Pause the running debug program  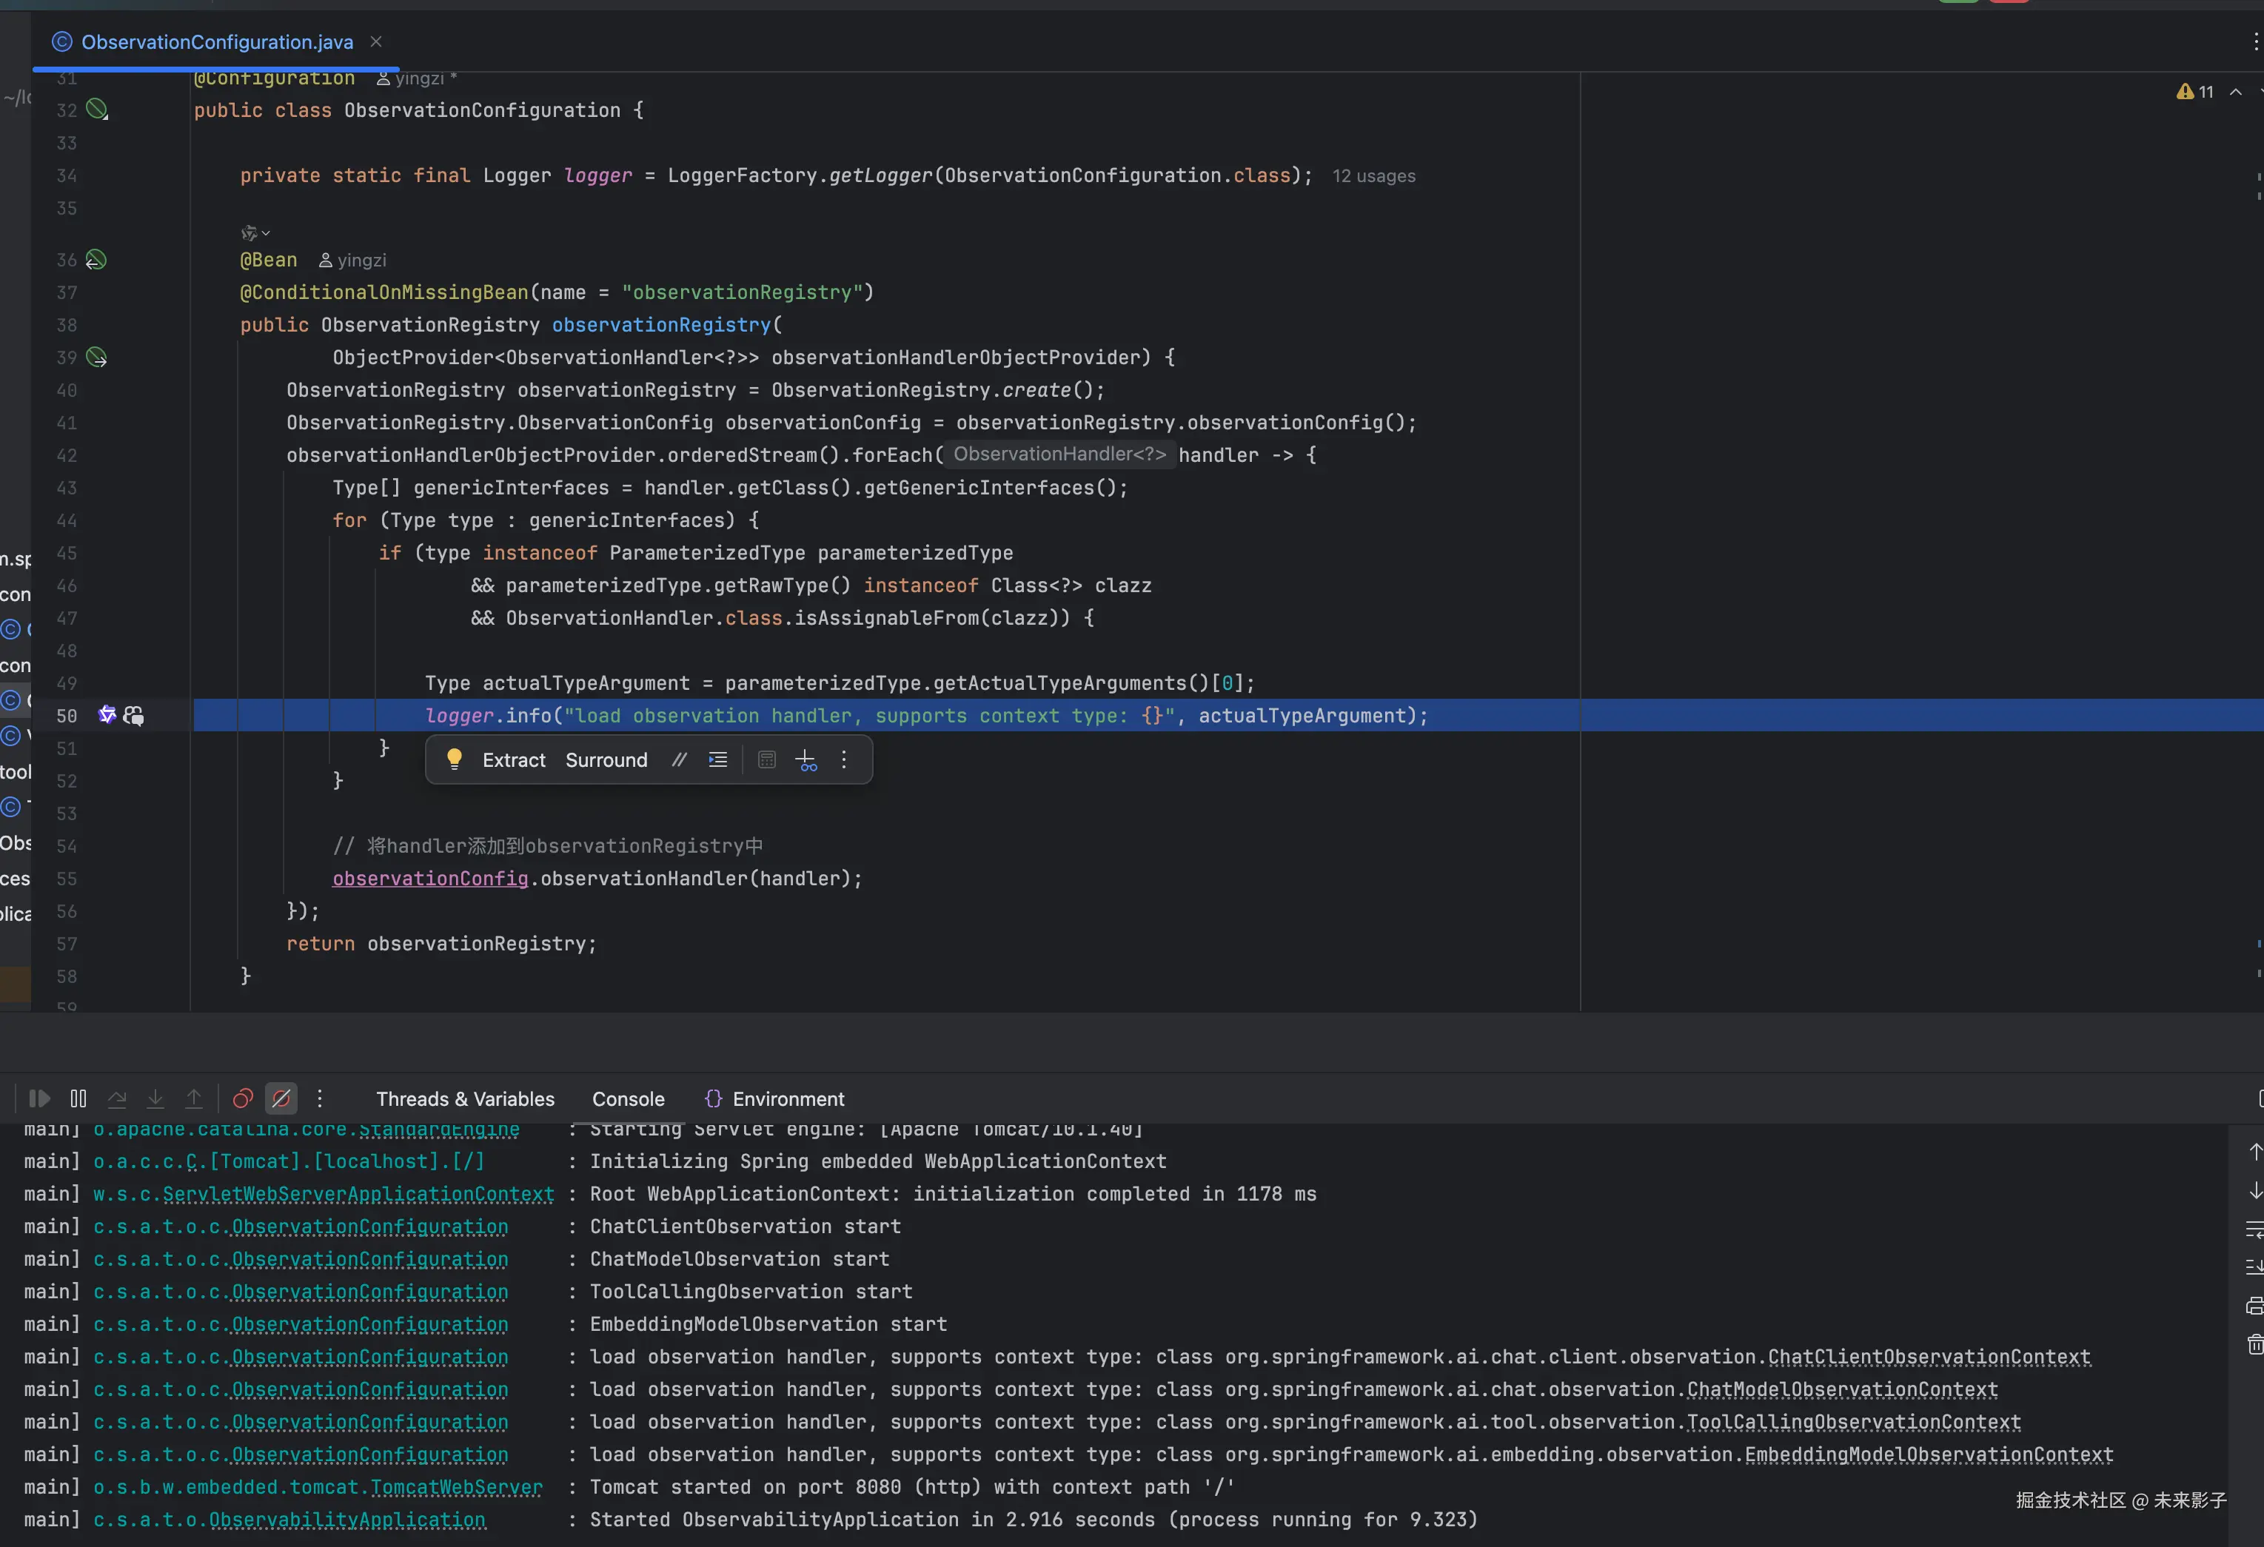point(79,1099)
